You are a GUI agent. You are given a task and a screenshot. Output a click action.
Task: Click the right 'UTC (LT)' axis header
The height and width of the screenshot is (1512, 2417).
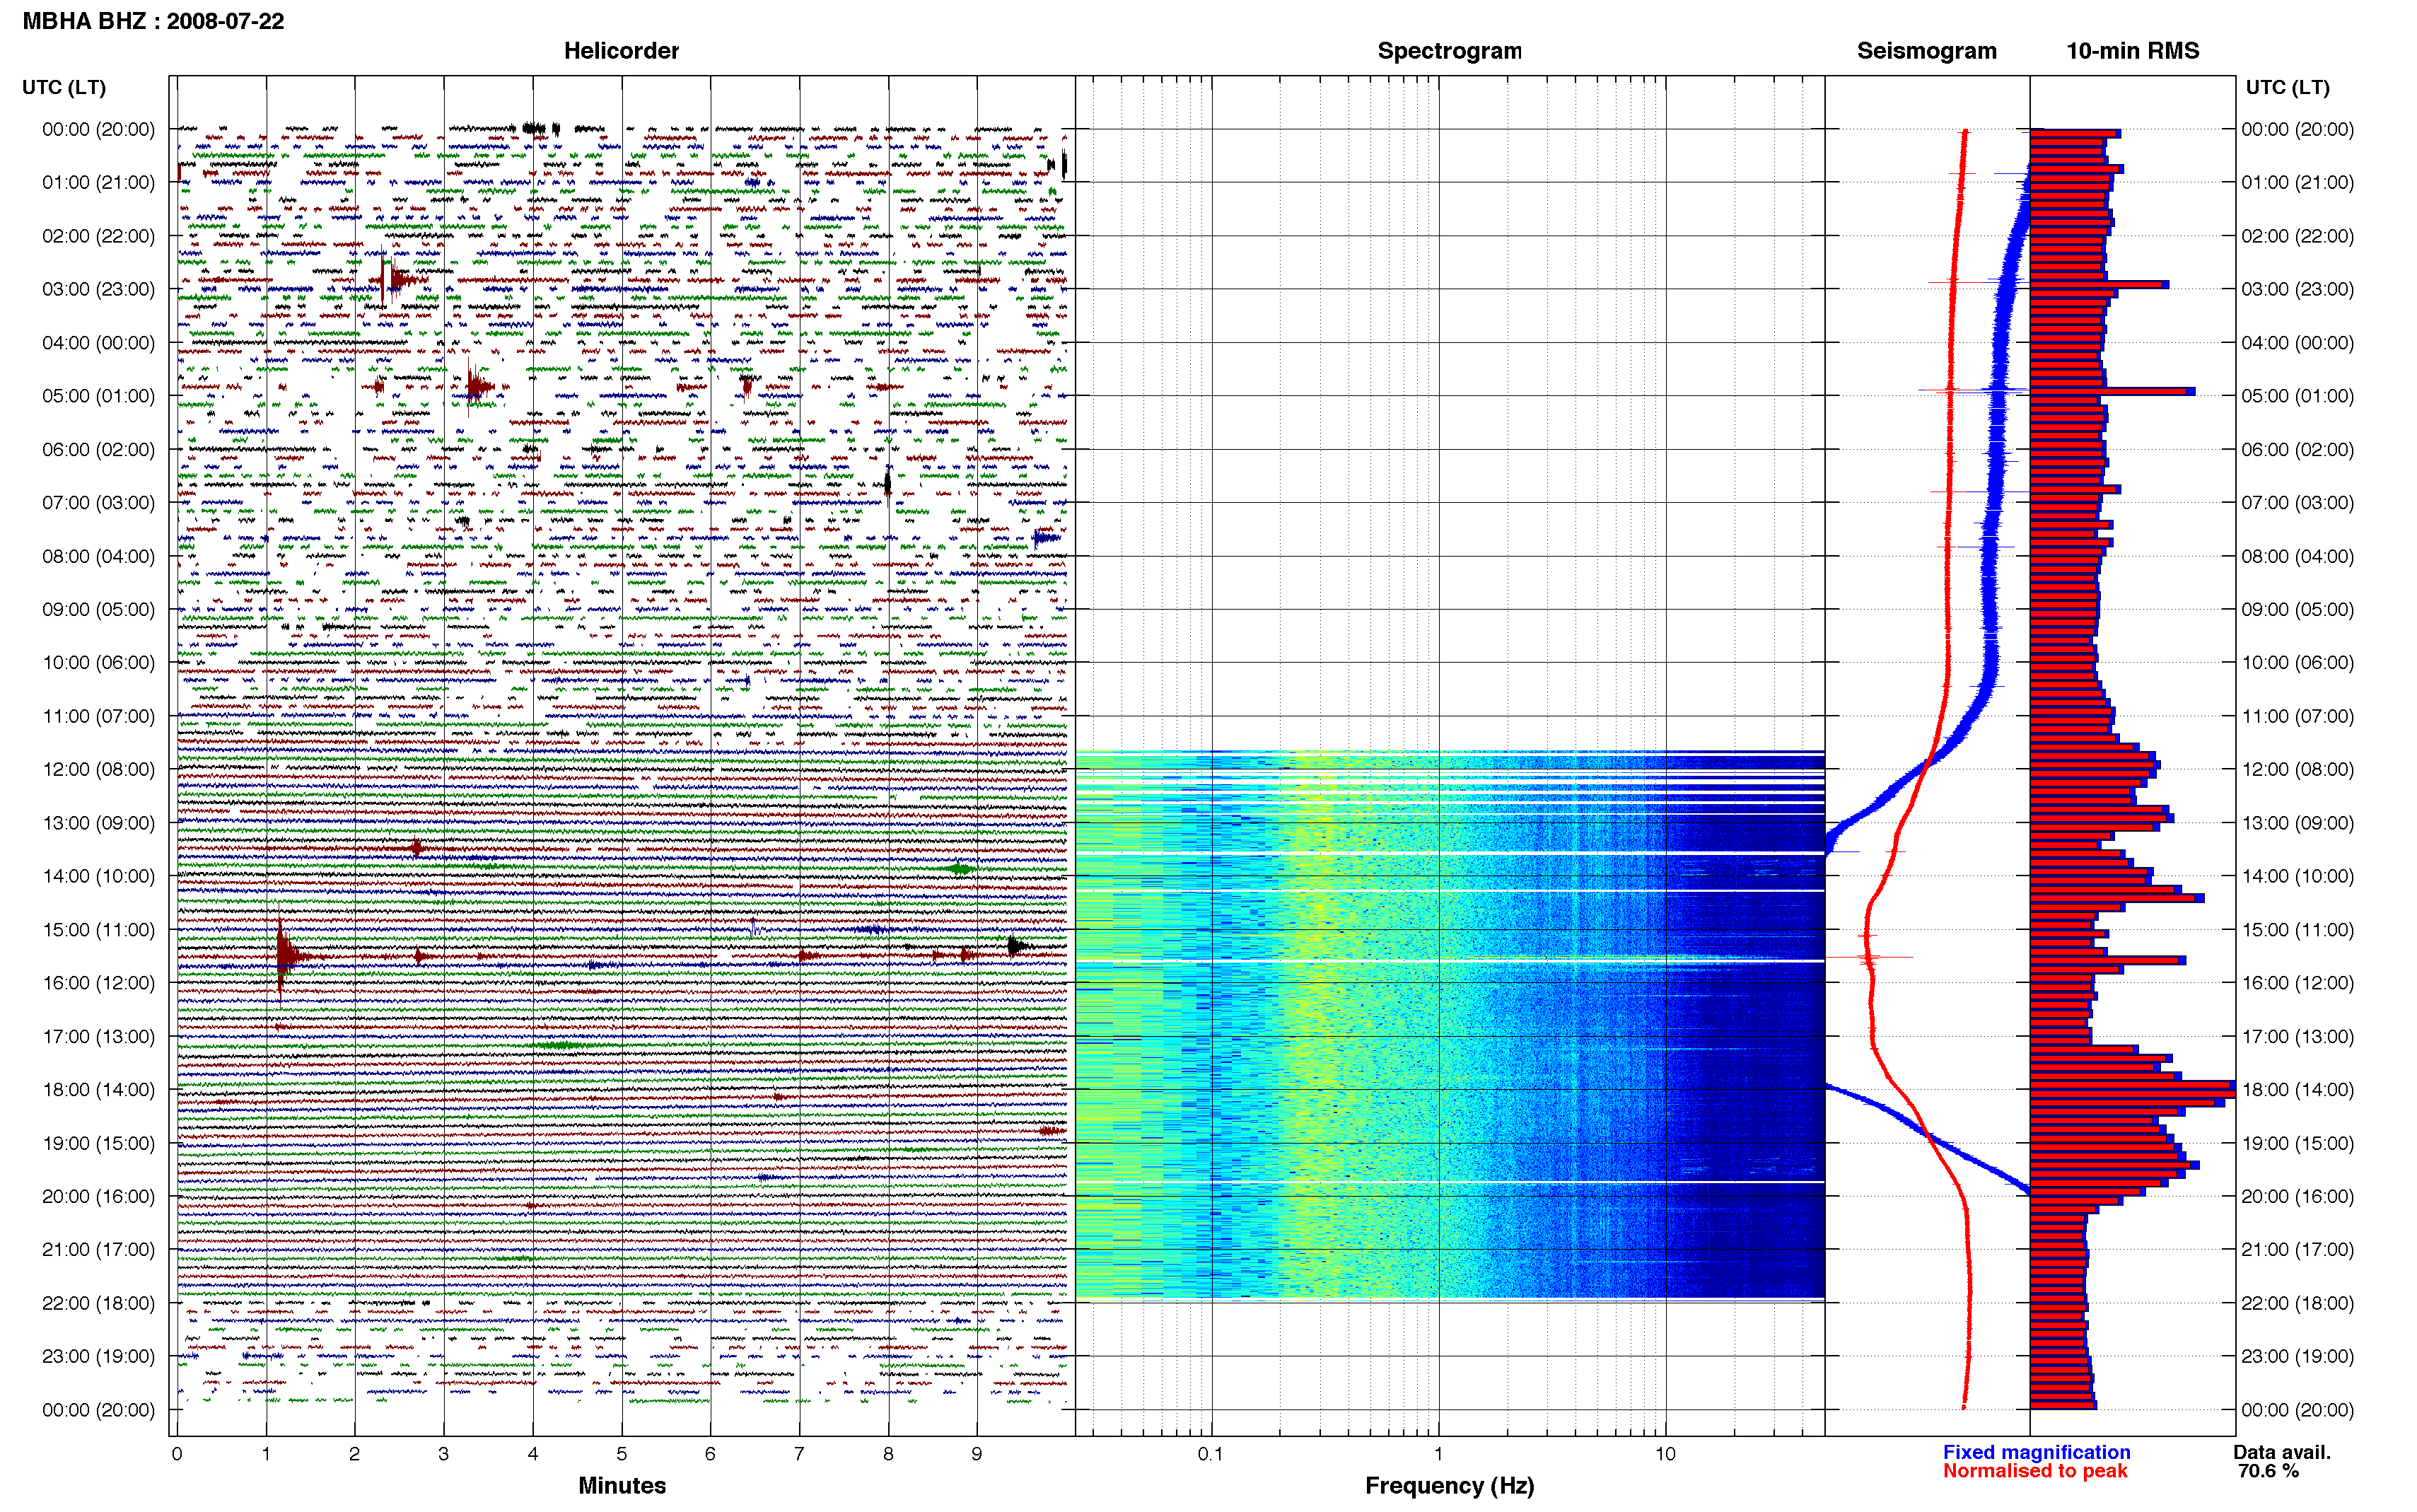[x=2287, y=87]
